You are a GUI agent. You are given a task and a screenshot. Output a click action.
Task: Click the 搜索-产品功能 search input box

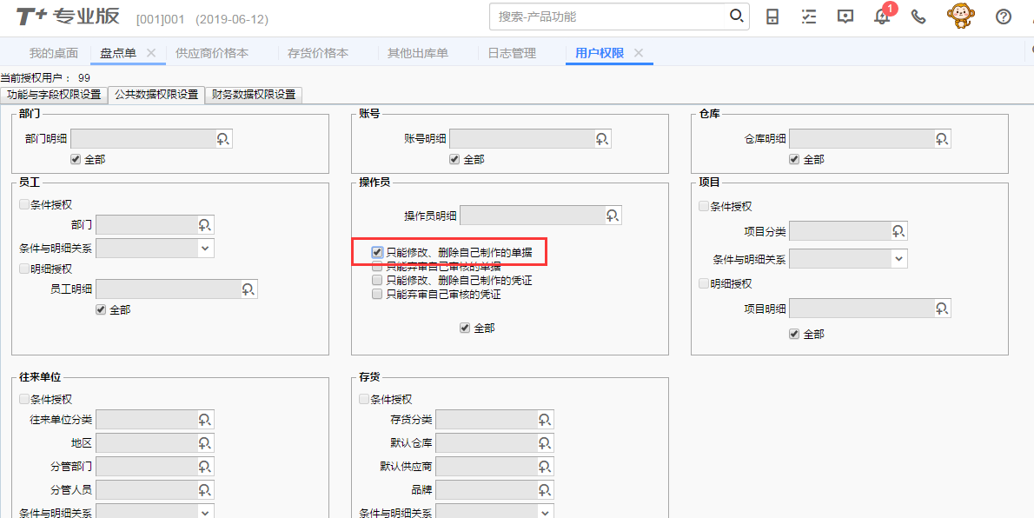click(x=608, y=17)
